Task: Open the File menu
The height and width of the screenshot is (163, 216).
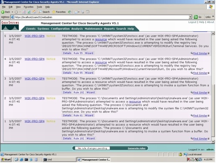Action: (4, 7)
